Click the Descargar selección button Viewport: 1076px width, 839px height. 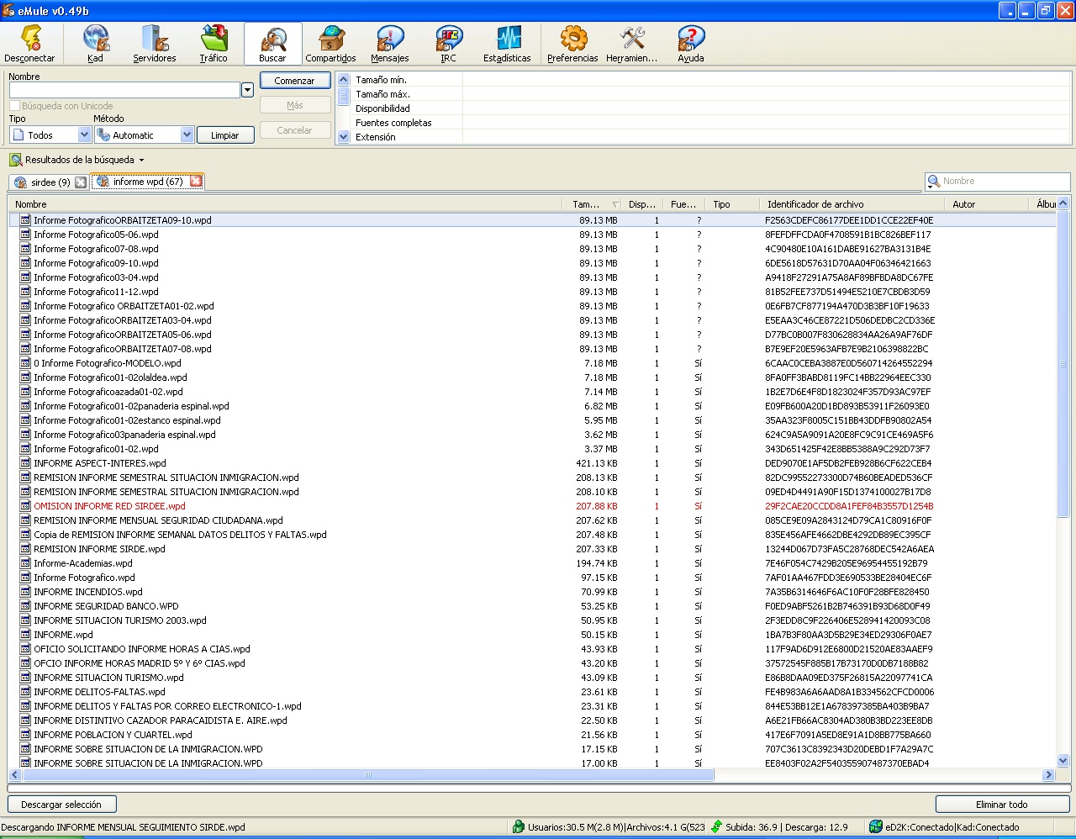click(61, 805)
